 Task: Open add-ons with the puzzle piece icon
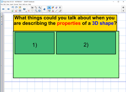coord(44,9)
